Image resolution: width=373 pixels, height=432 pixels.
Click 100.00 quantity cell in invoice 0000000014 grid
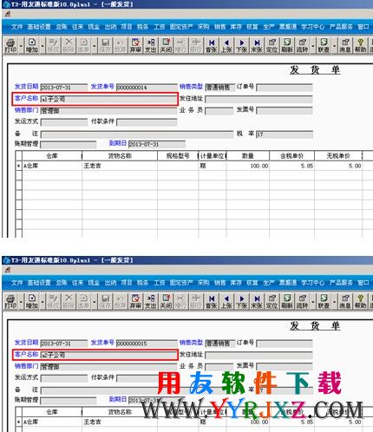point(248,166)
